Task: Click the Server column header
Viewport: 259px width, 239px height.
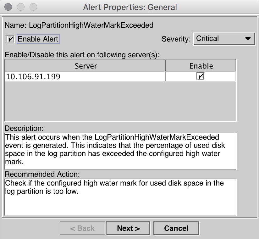Action: (85, 66)
